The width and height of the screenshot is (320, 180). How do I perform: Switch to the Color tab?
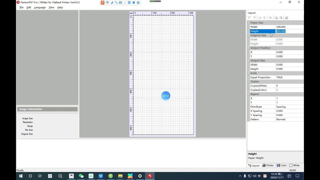[281, 165]
